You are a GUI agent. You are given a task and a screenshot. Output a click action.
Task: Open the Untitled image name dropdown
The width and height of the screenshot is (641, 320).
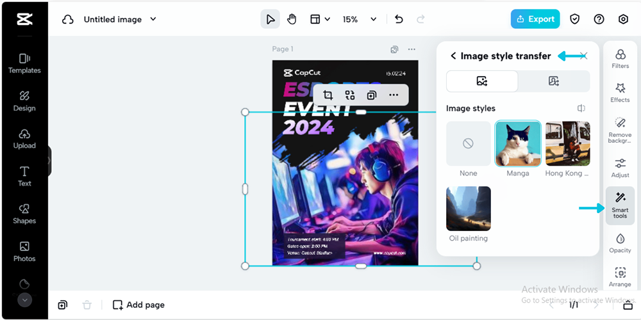pyautogui.click(x=153, y=19)
